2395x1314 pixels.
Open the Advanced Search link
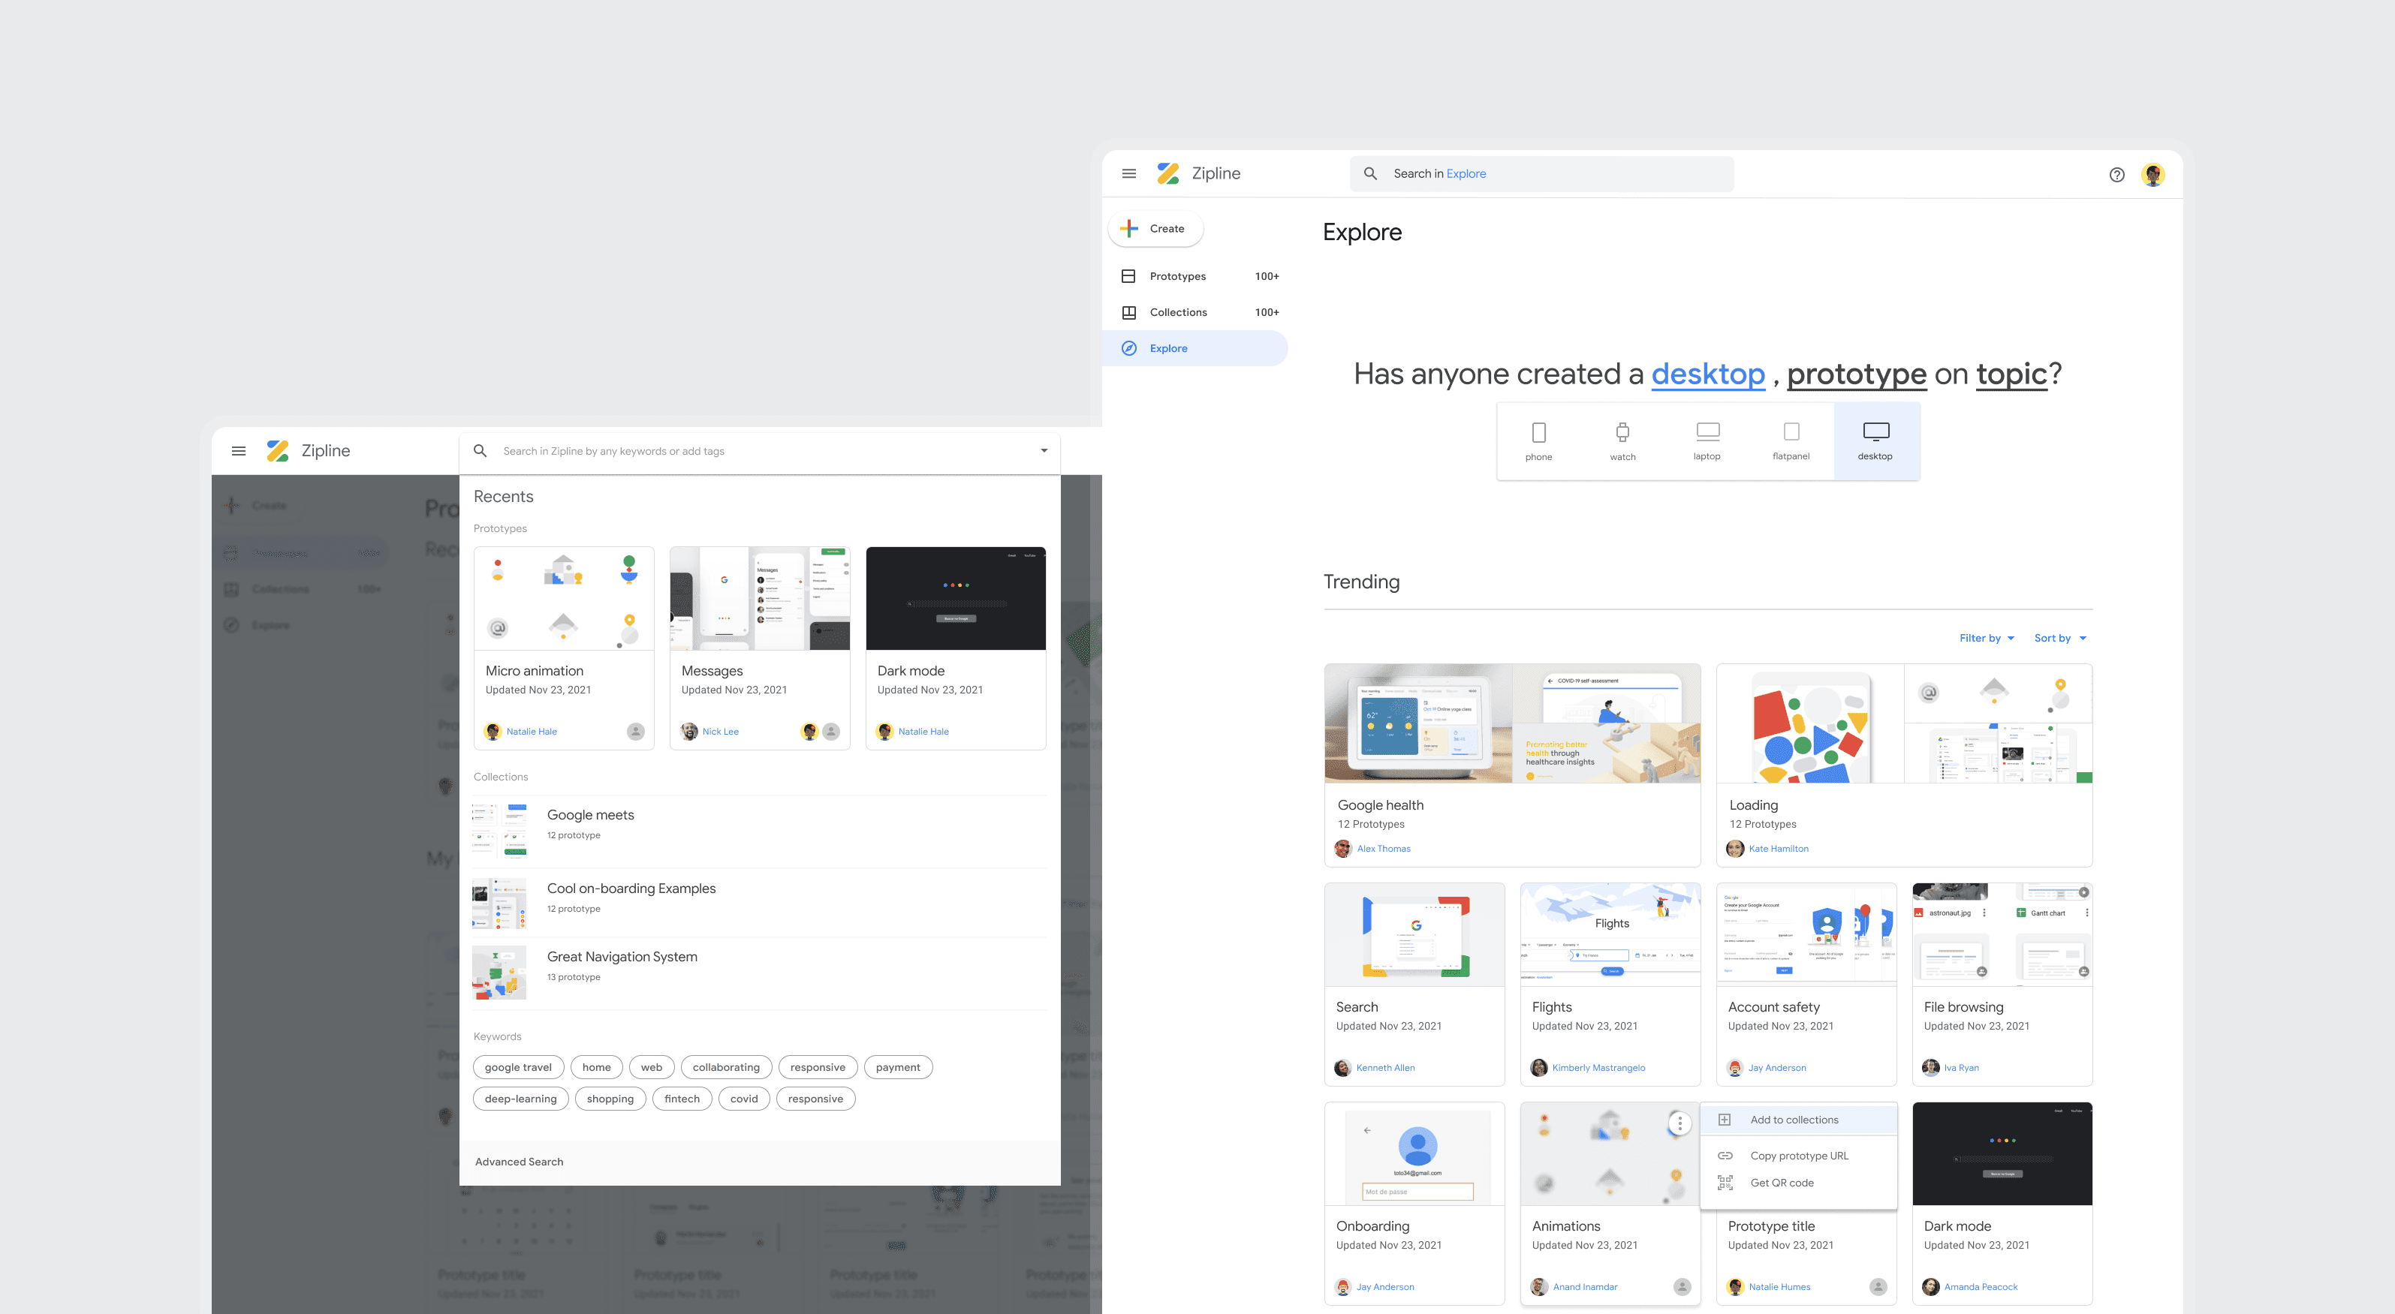(519, 1162)
